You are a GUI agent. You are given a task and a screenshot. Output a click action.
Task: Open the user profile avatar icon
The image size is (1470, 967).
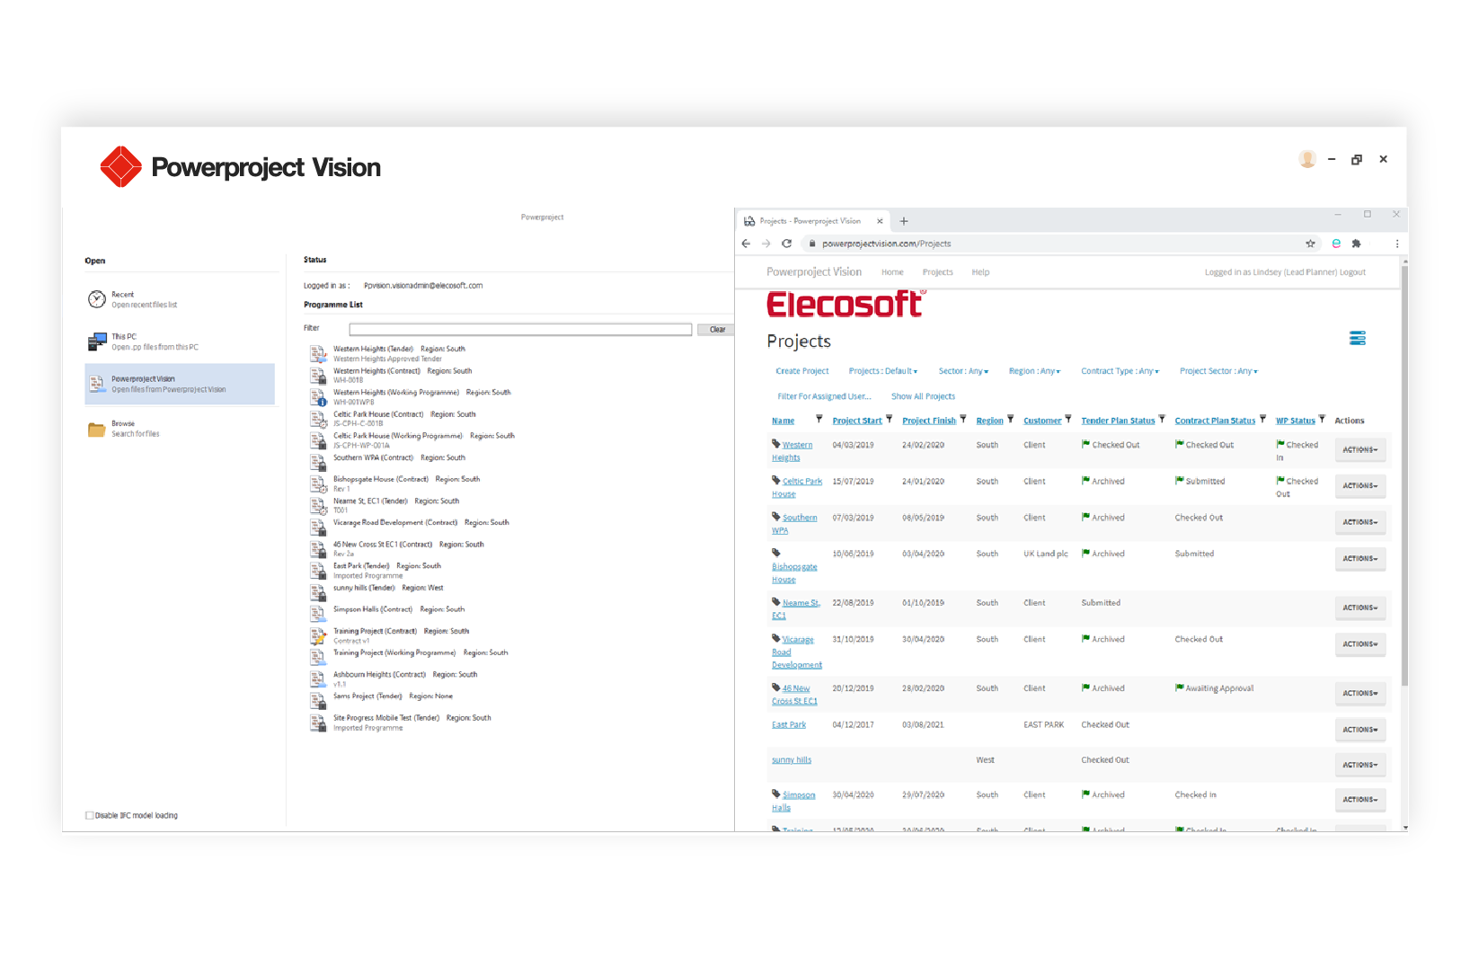pos(1307,159)
